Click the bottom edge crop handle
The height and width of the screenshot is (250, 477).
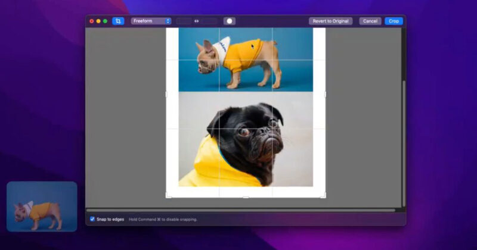click(246, 197)
